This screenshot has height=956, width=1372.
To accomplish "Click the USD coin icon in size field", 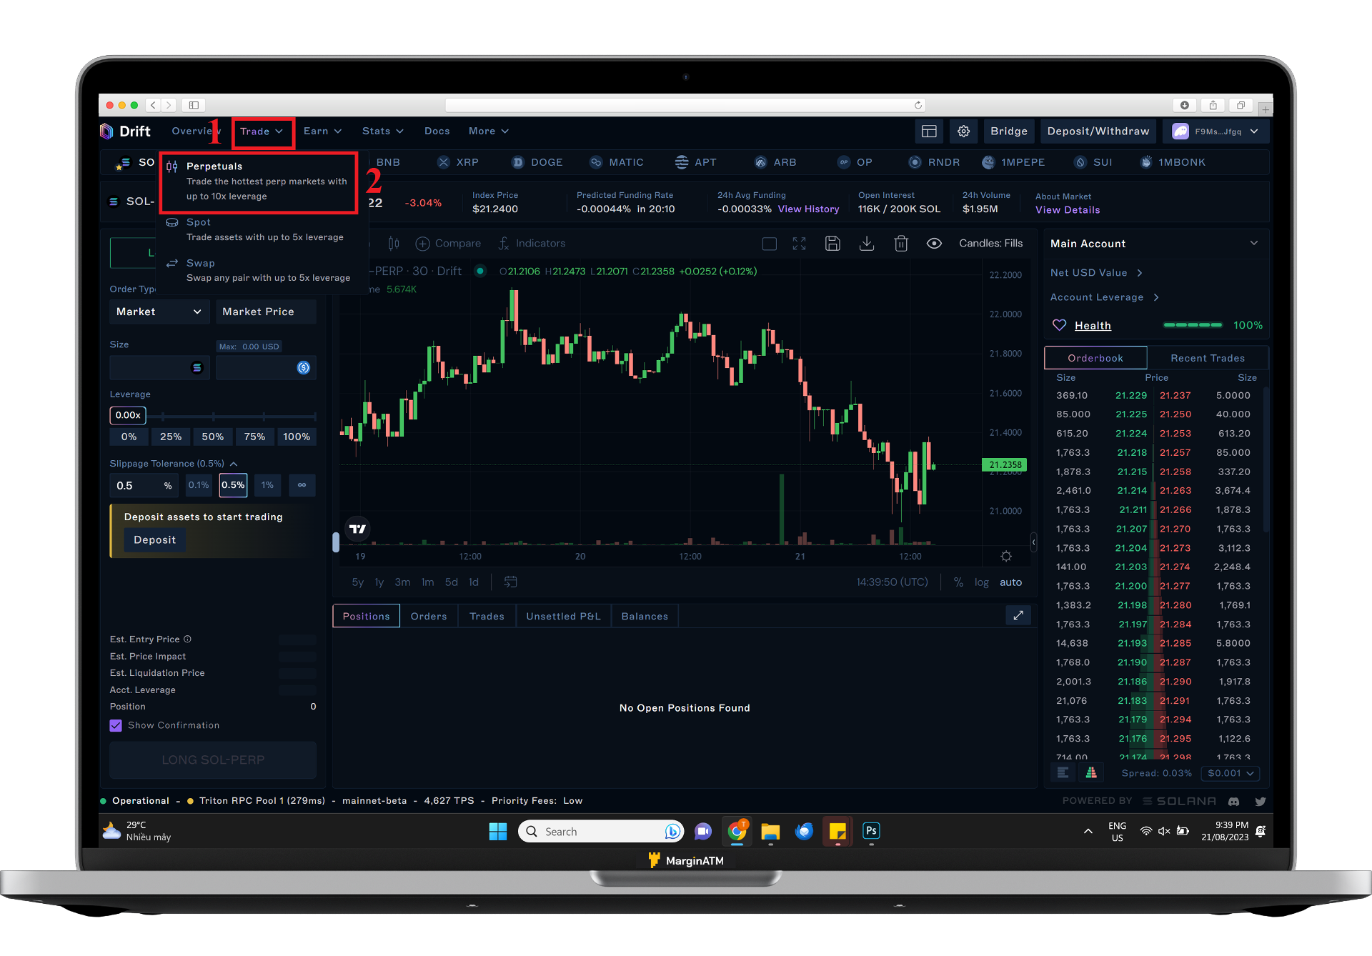I will 303,367.
